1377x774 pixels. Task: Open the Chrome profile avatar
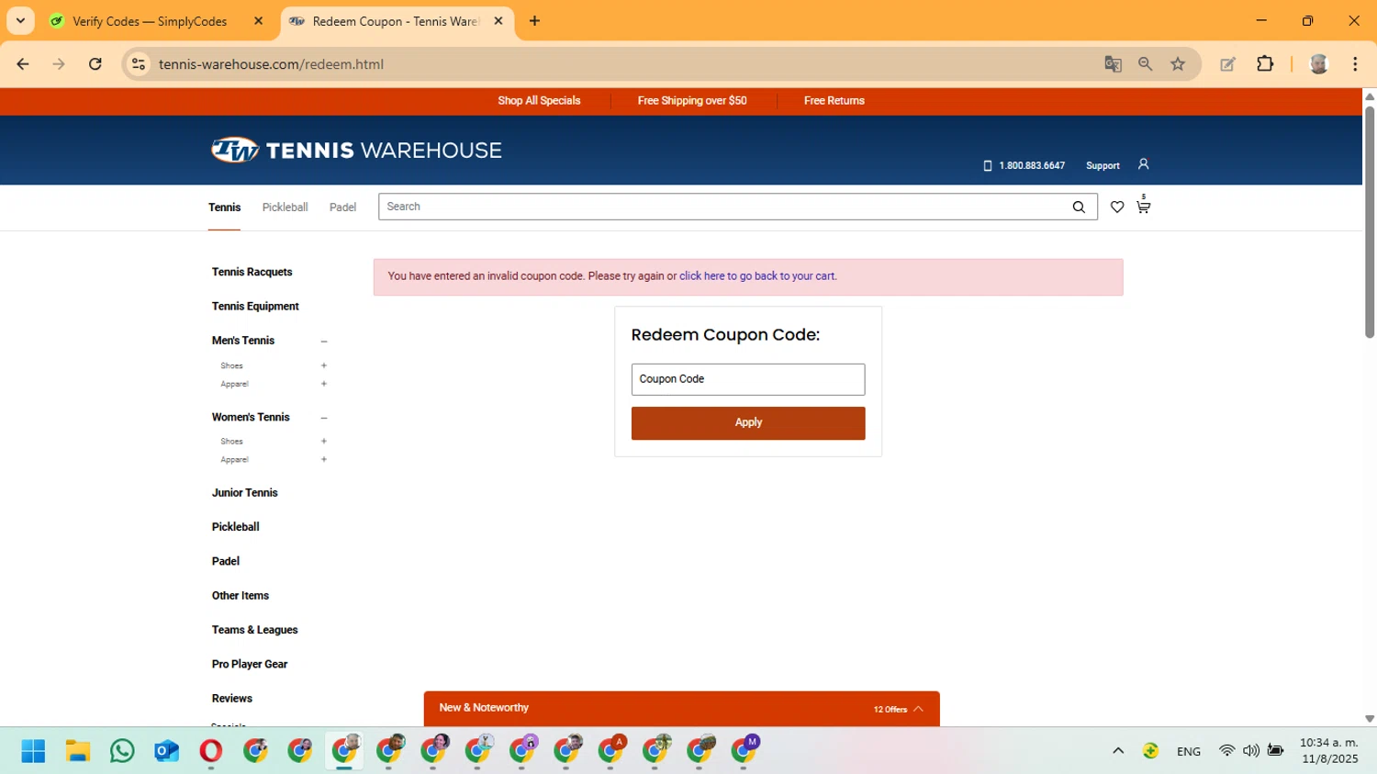tap(1319, 64)
